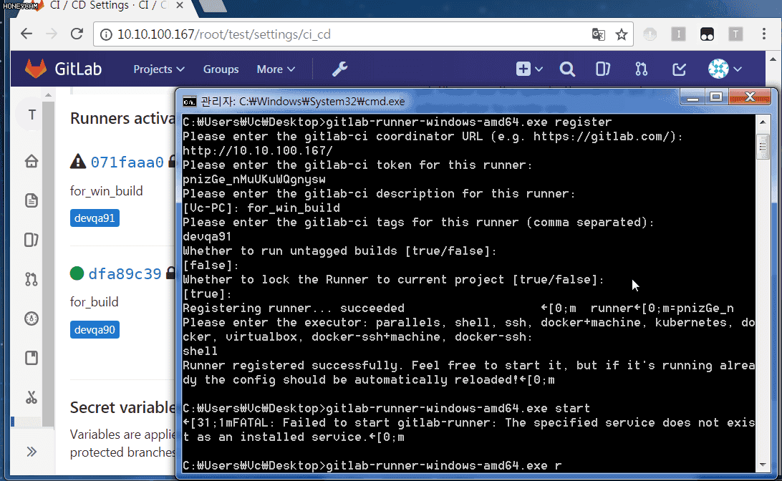Viewport: 782px width, 481px height.
Task: Click the T extension icon
Action: (735, 34)
